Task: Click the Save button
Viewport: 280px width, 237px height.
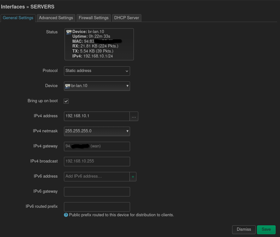Action: click(266, 229)
